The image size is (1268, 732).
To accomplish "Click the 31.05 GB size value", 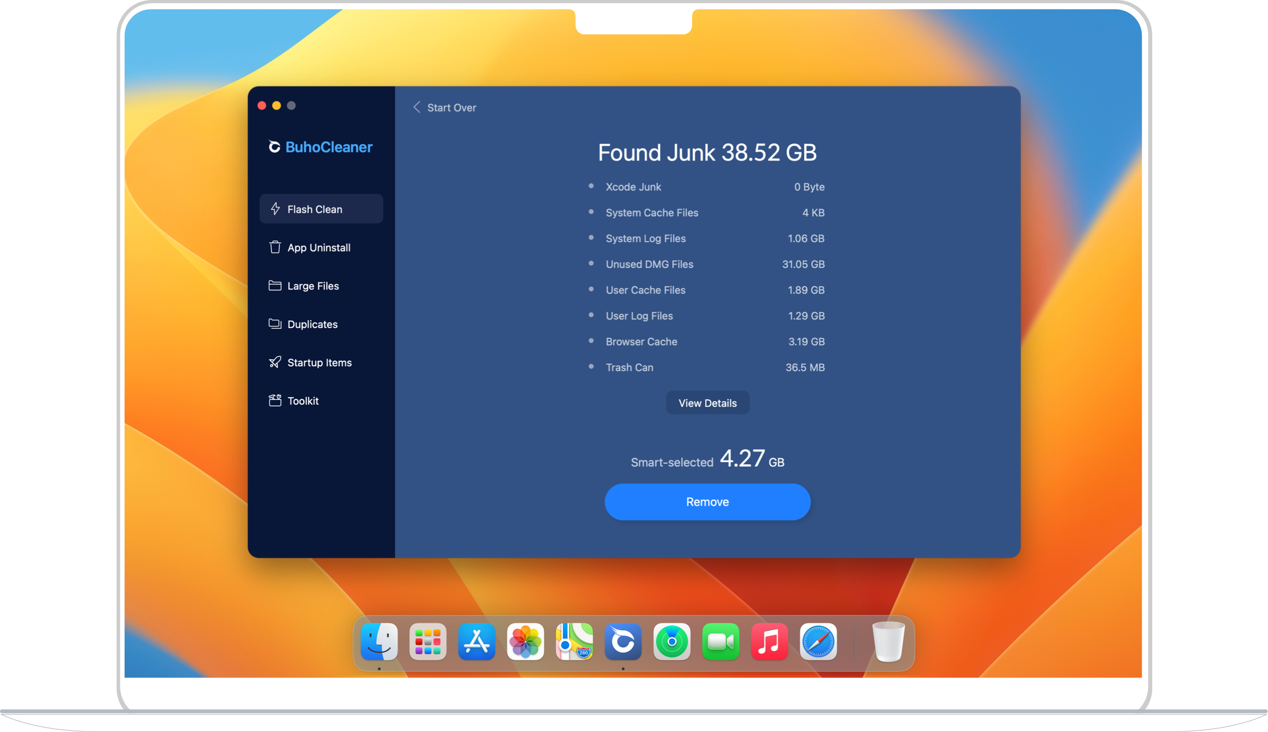I will 803,264.
